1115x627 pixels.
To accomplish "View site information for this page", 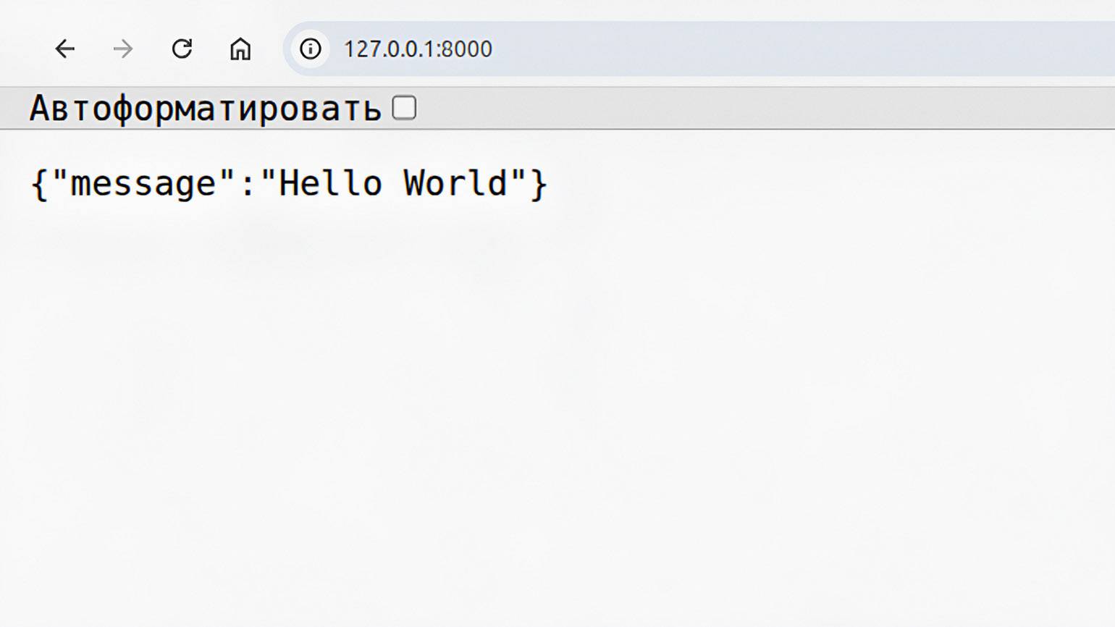I will click(311, 49).
